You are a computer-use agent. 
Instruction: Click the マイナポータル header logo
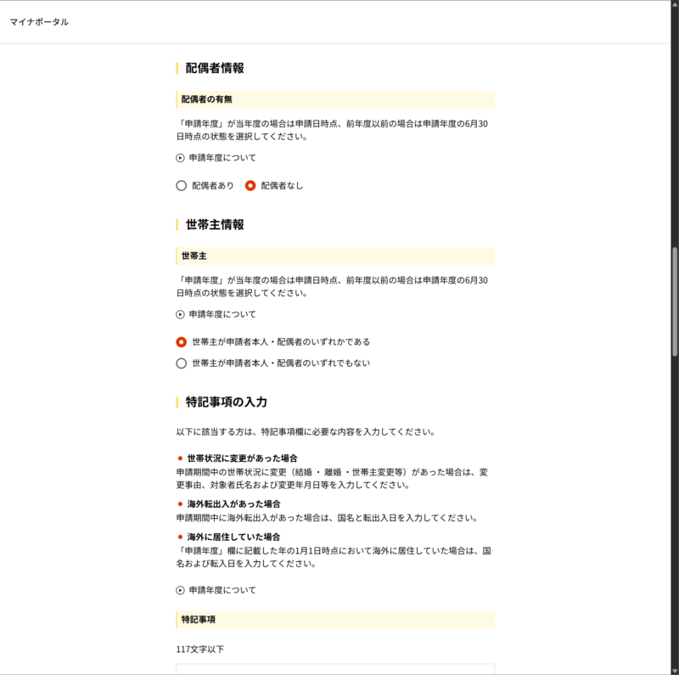coord(39,22)
